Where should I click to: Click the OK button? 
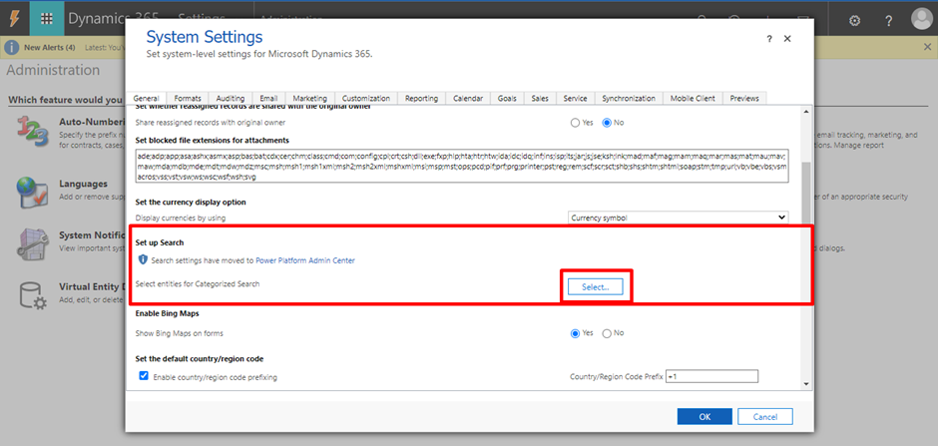pos(704,416)
